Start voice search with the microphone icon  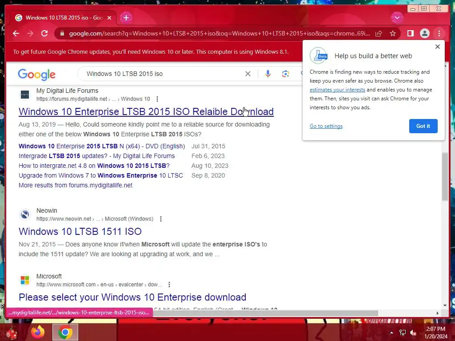268,74
